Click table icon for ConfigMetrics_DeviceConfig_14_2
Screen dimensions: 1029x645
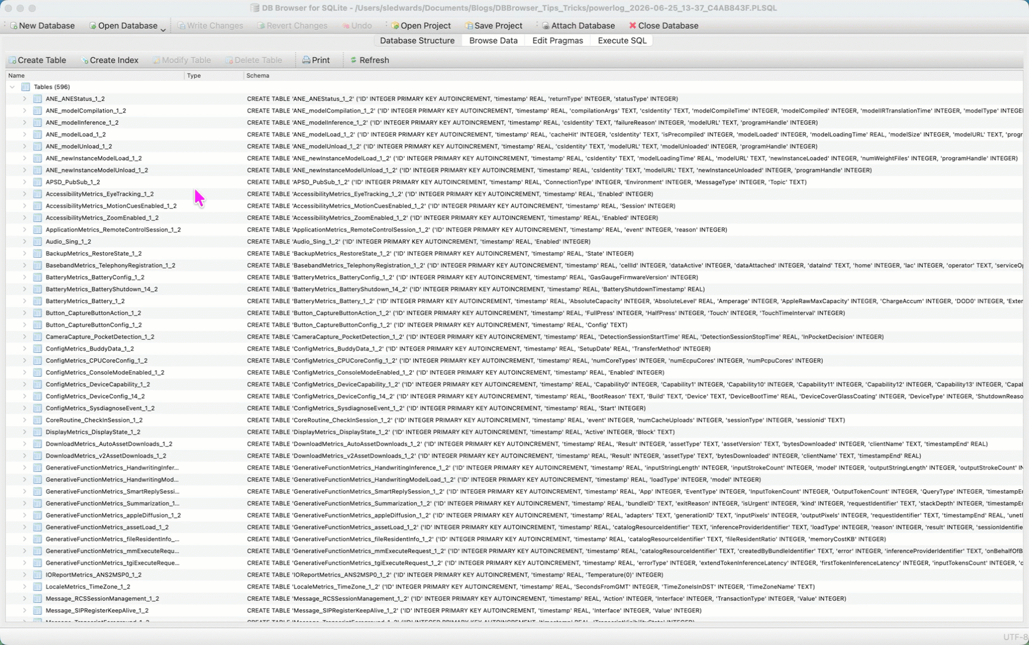[x=38, y=396]
